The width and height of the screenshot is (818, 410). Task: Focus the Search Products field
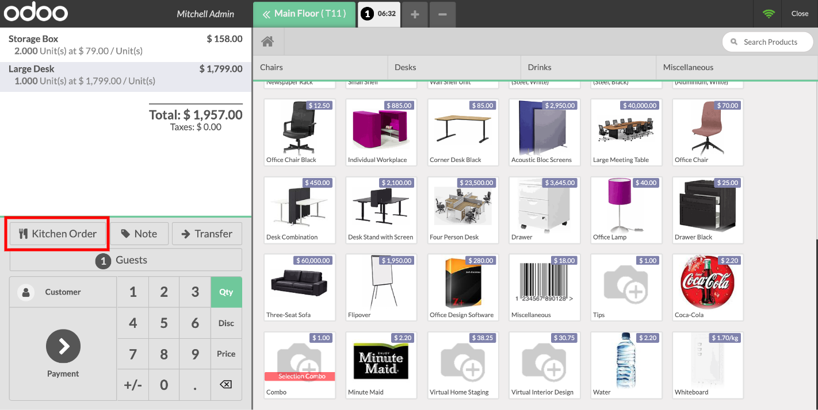[x=770, y=42]
